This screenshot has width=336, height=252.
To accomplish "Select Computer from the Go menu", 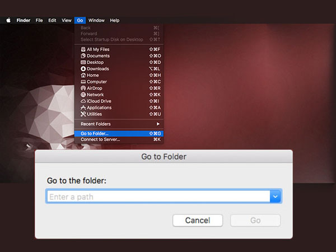I will coord(96,82).
